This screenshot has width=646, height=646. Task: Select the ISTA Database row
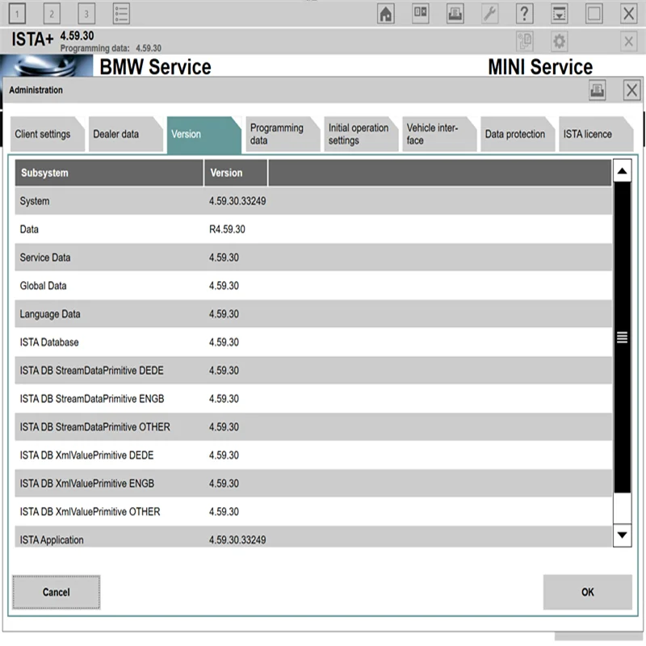point(313,342)
